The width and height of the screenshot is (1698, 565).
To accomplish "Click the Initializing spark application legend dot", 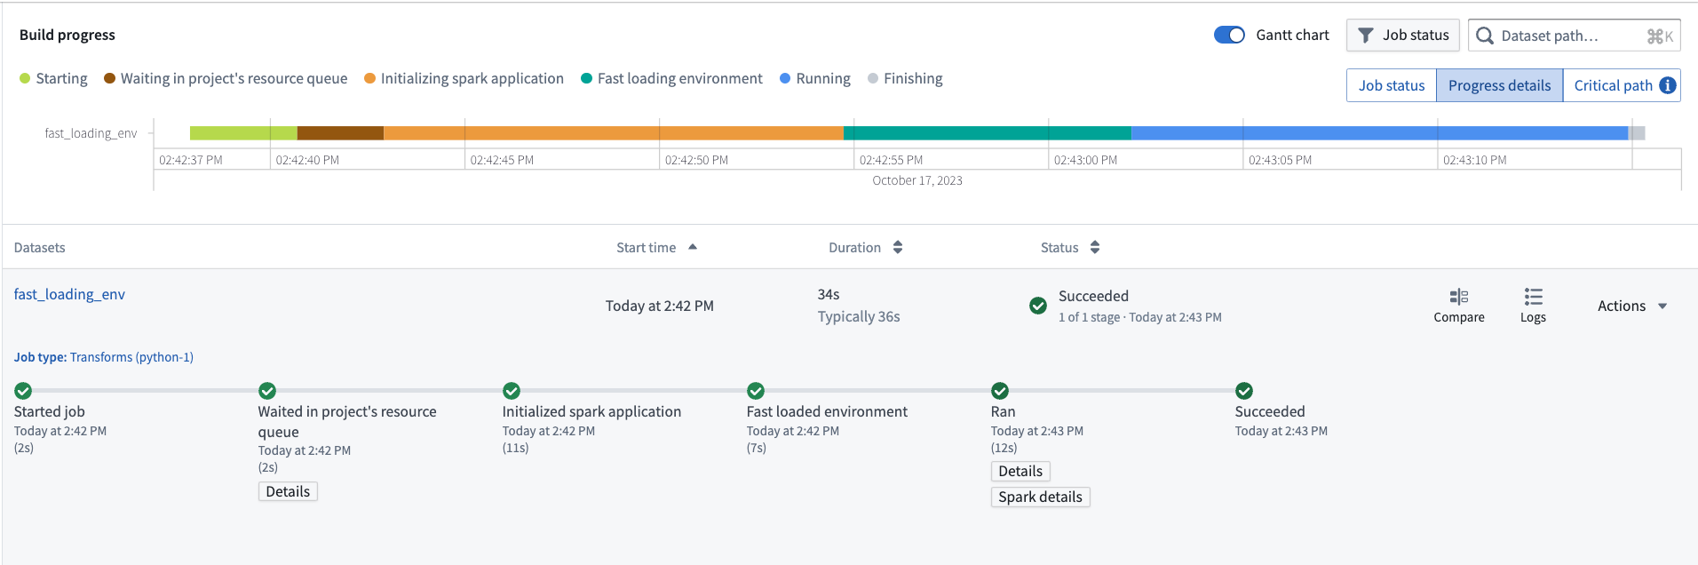I will tap(369, 78).
